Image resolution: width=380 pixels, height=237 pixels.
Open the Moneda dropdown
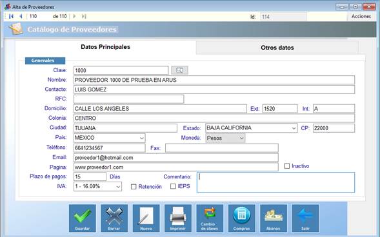pos(225,138)
